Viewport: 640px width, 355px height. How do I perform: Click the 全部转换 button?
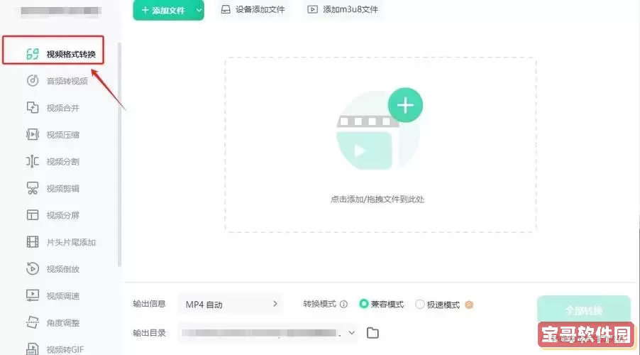pyautogui.click(x=584, y=310)
